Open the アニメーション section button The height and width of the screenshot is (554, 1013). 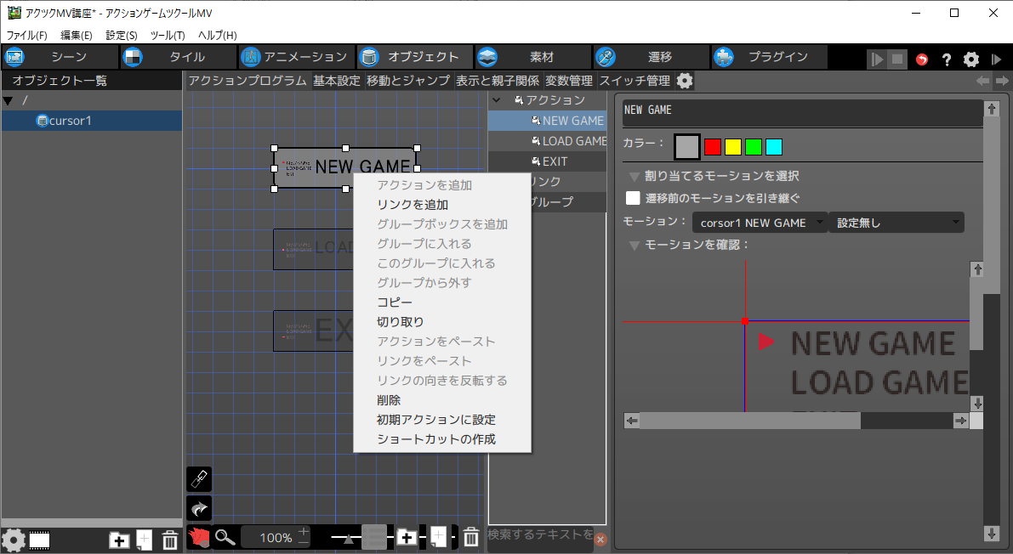coord(294,57)
